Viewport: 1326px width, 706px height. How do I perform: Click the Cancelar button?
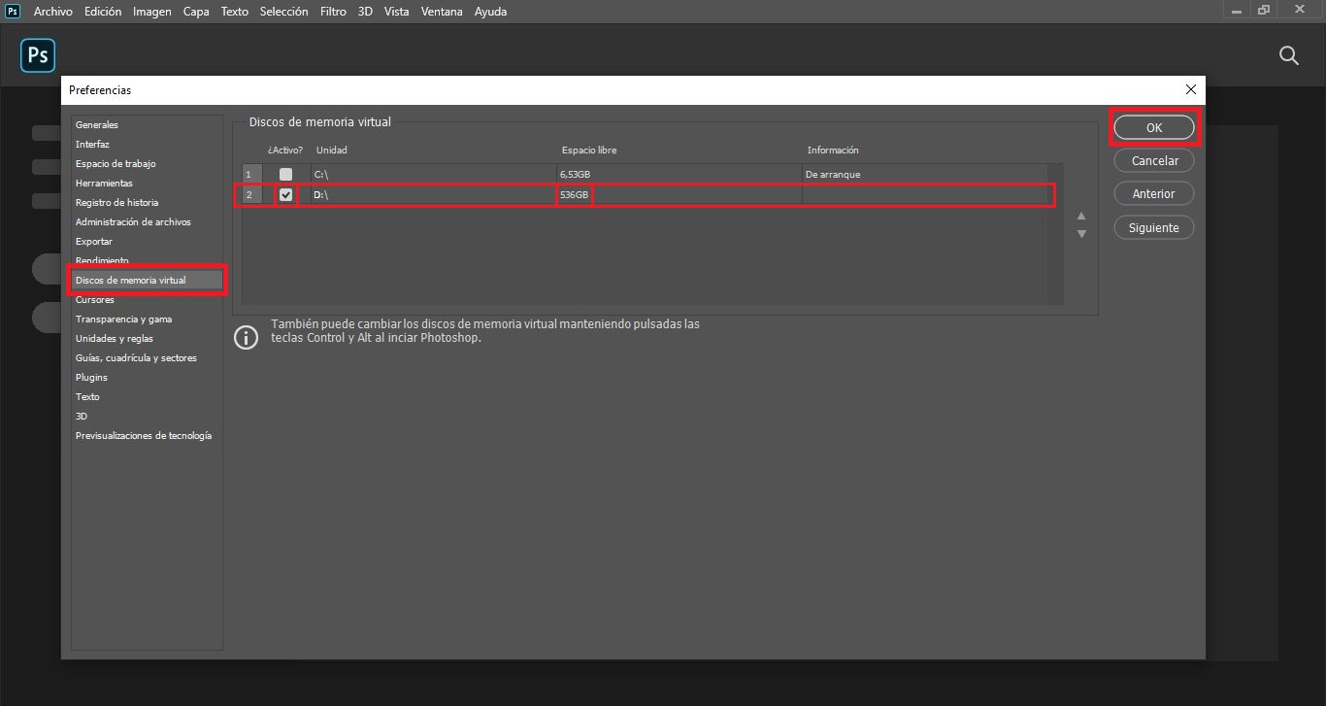click(x=1154, y=160)
